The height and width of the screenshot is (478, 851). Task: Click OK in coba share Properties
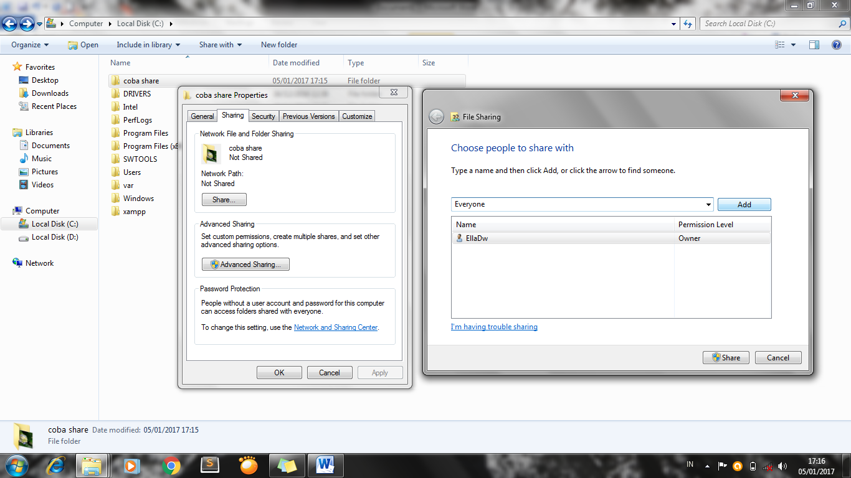pyautogui.click(x=279, y=373)
